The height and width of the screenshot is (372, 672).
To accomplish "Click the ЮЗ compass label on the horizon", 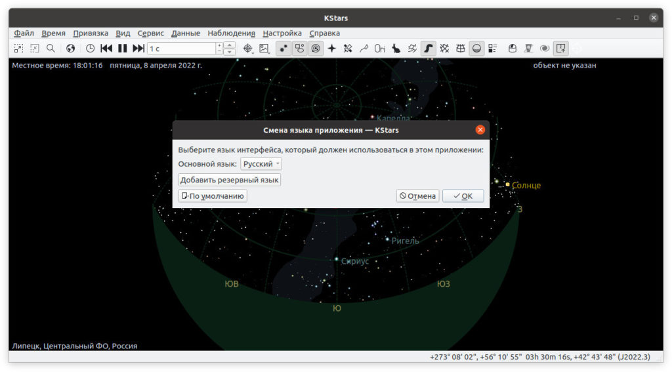I will pos(444,283).
